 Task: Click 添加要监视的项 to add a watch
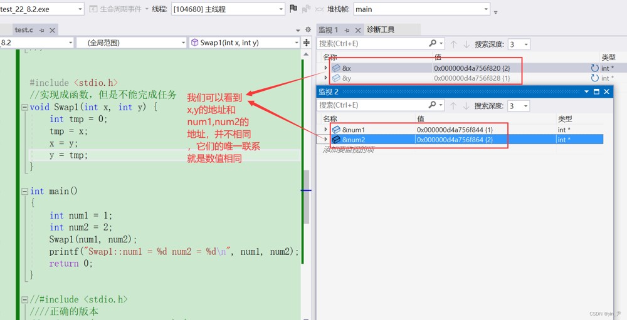[348, 150]
